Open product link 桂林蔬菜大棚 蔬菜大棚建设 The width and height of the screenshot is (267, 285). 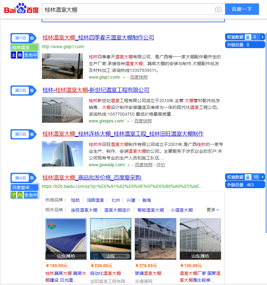click(66, 277)
